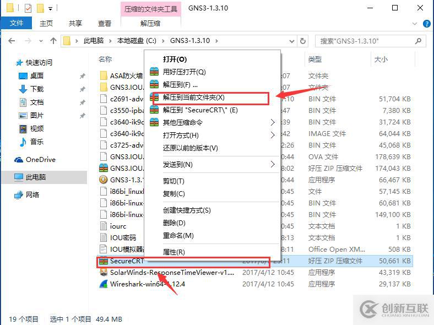
Task: Choose Rename 重命名(M) in context menu
Action: (x=178, y=236)
